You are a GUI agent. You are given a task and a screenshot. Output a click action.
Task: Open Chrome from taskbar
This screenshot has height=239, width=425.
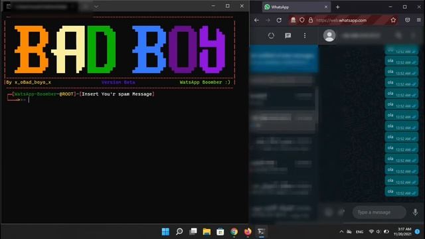(234, 232)
